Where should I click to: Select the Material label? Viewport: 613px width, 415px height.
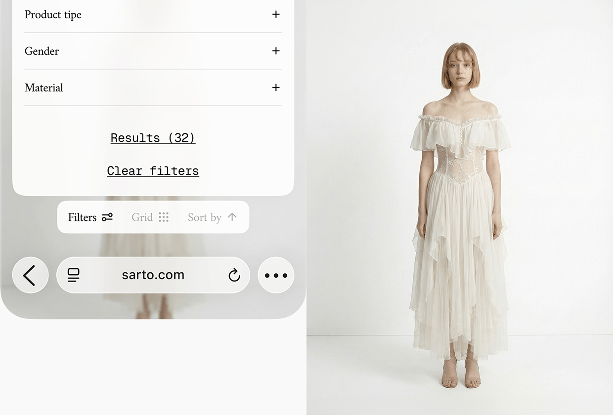point(44,87)
